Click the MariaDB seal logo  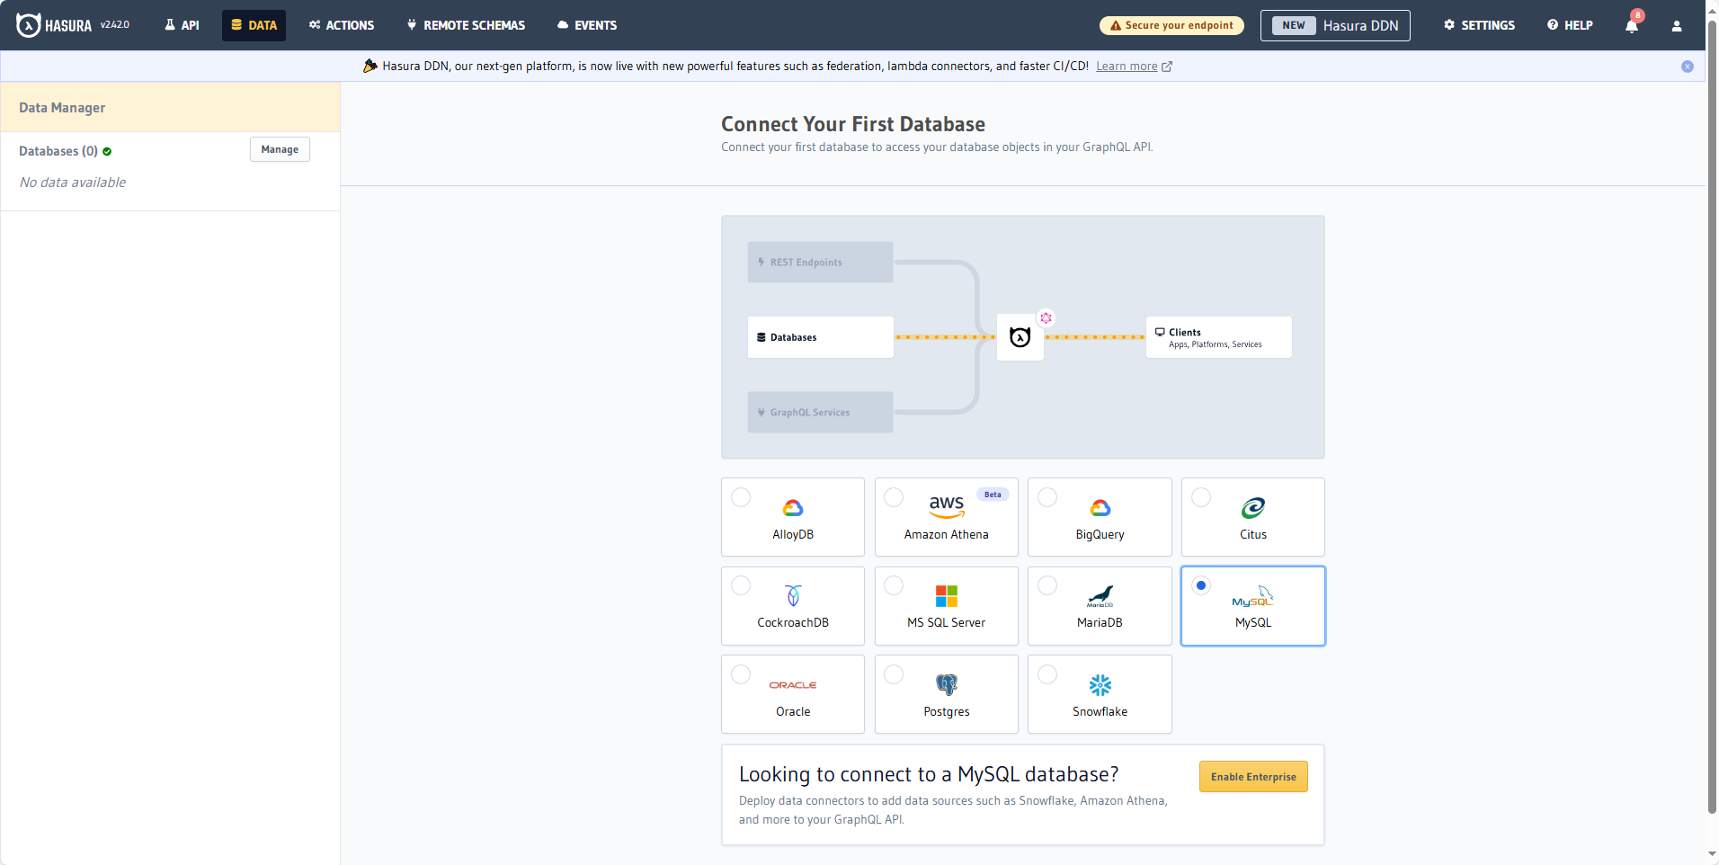click(1100, 596)
